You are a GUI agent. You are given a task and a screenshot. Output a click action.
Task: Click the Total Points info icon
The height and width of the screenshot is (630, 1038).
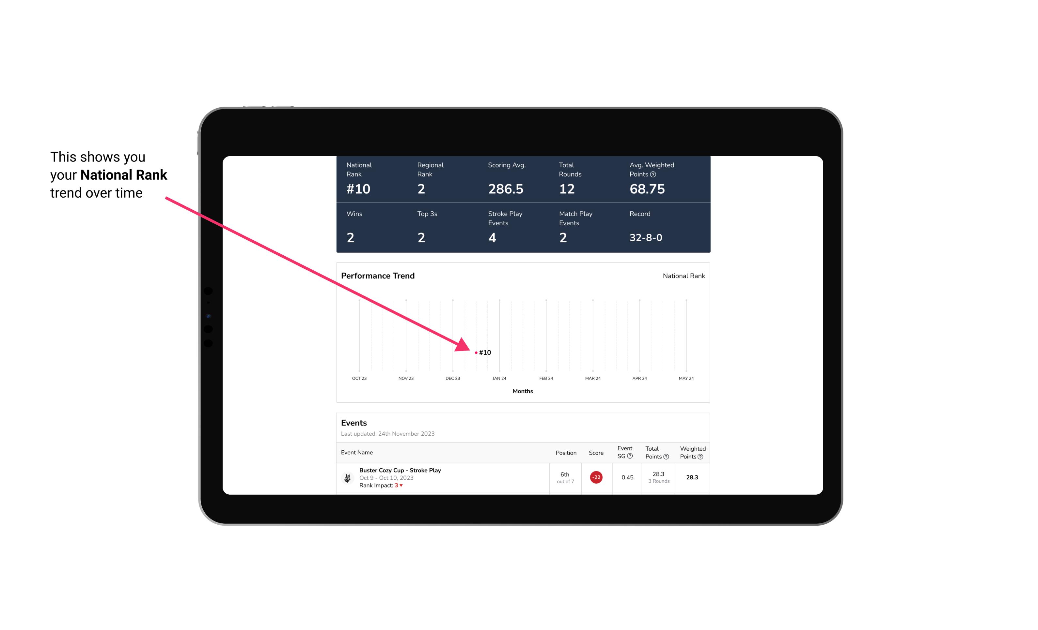click(666, 456)
